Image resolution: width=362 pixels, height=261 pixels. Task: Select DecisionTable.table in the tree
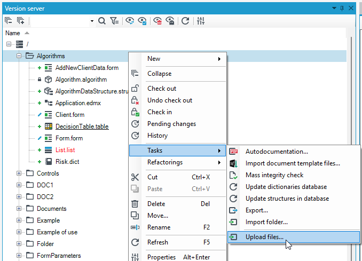click(x=82, y=126)
